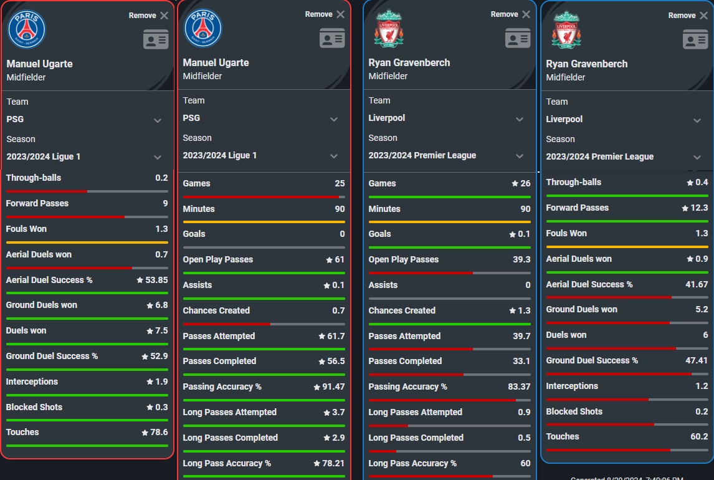Viewport: 714px width, 480px height.
Task: Click PSG crest in the first panel
Action: (27, 29)
